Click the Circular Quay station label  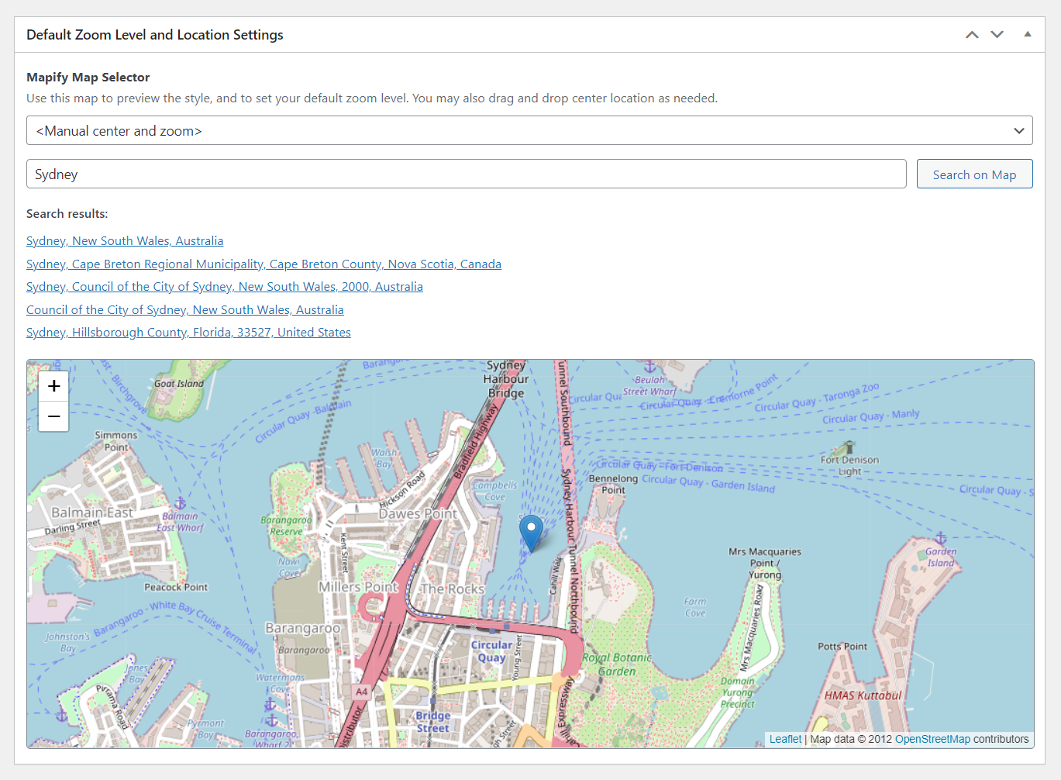[x=491, y=651]
